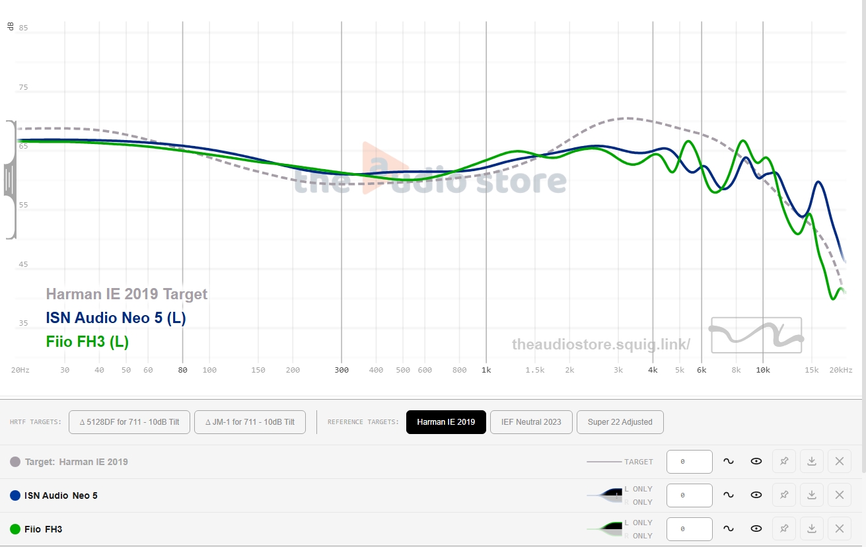Click 'ISN Audio Neo 5' row name
Image resolution: width=866 pixels, height=547 pixels.
pyautogui.click(x=61, y=495)
